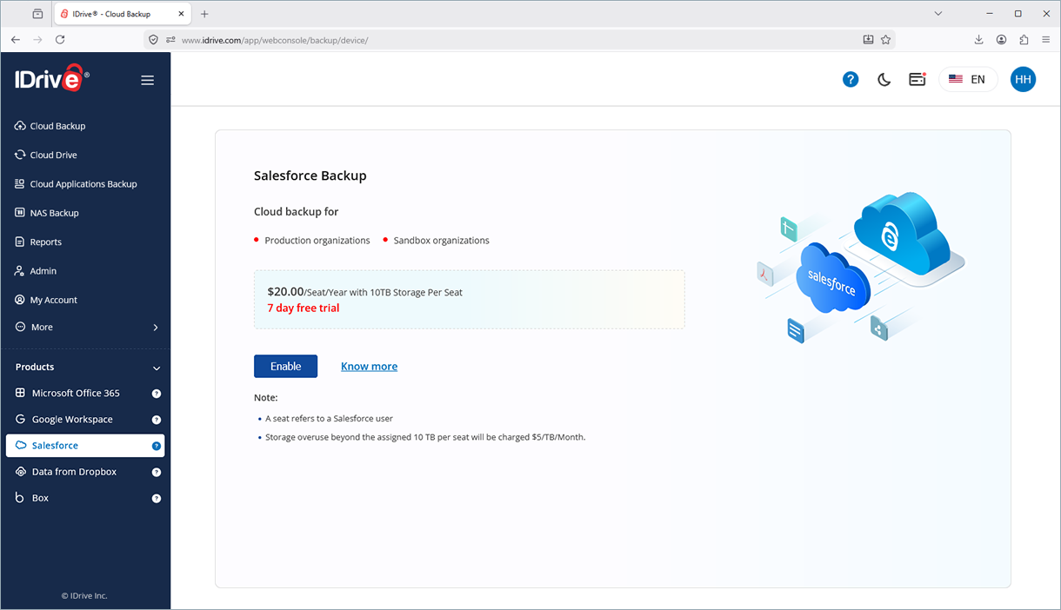Click help icon next to Data from Dropbox
1061x610 pixels.
(157, 473)
